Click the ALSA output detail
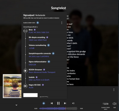 pyautogui.click(x=31, y=87)
